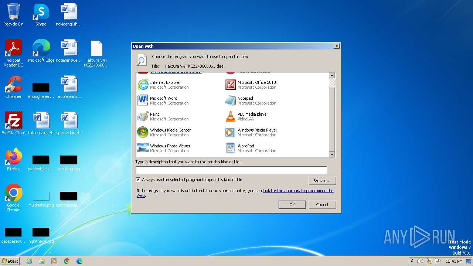Viewport: 473px width, 266px height.
Task: Select multihotel.png desktop file
Action: (x=41, y=199)
